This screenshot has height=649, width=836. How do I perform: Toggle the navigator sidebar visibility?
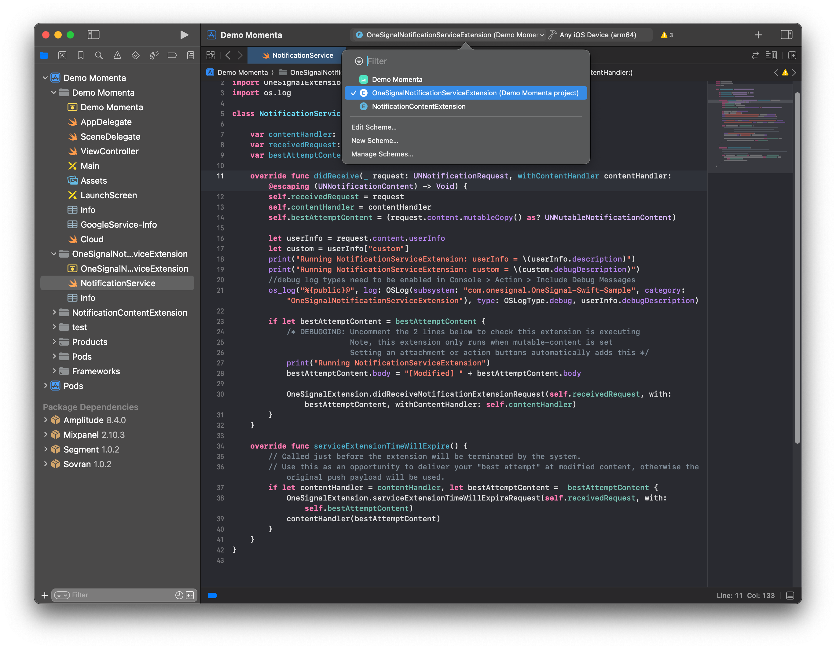click(x=94, y=35)
